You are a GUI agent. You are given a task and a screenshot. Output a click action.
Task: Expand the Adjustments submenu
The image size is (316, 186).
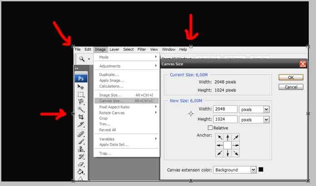[156, 66]
